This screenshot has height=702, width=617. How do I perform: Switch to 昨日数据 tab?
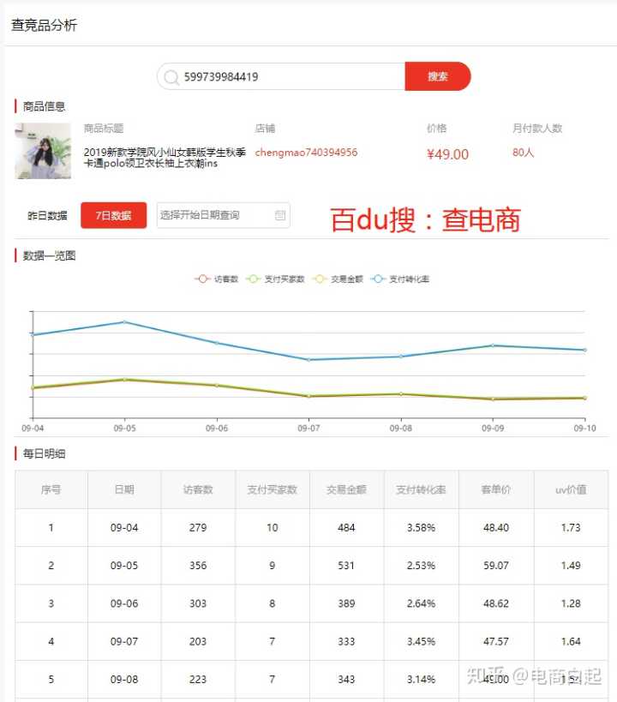[x=47, y=216]
